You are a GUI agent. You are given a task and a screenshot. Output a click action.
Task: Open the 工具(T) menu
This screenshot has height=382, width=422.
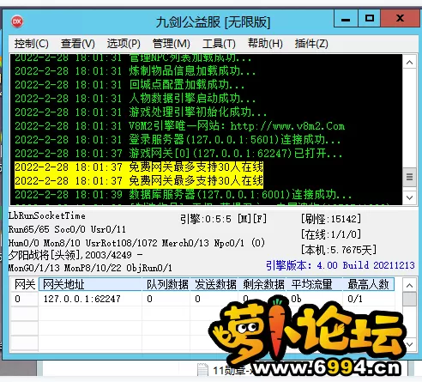coord(219,44)
